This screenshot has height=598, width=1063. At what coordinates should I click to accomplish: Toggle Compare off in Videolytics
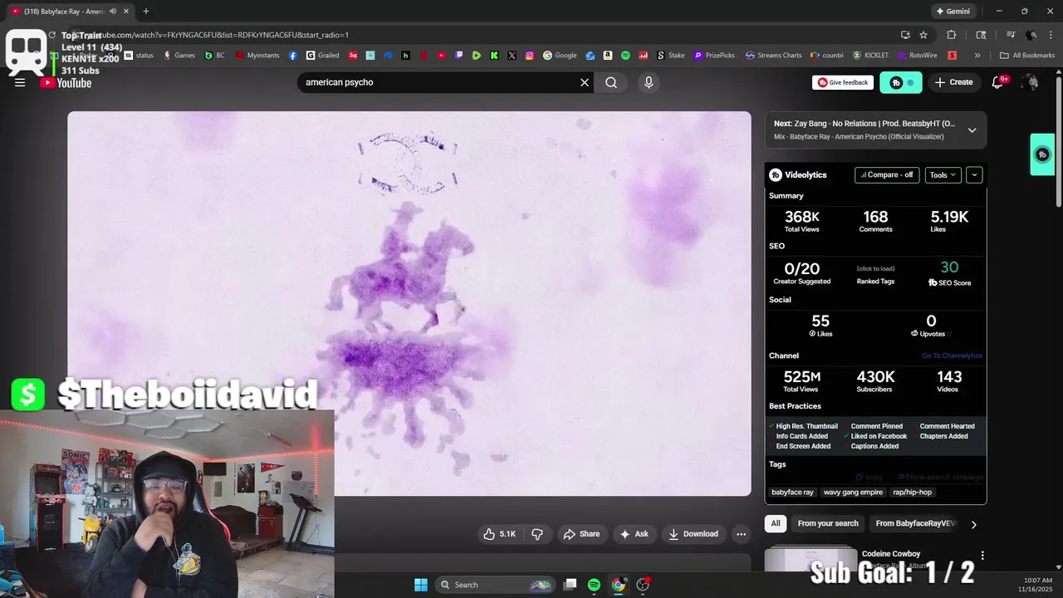point(887,175)
